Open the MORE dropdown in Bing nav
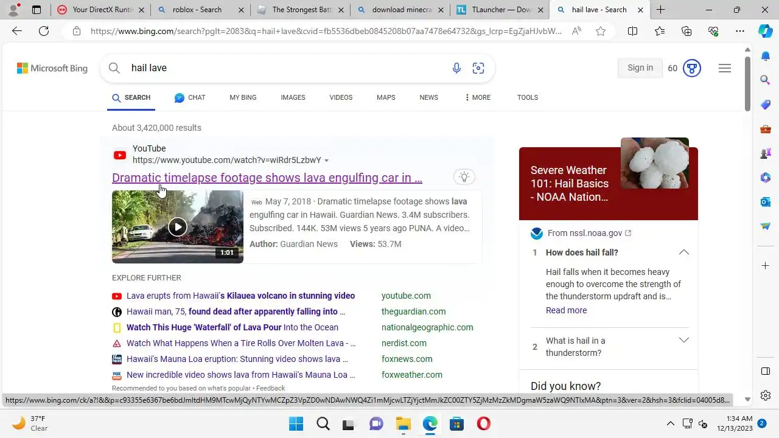 478,97
